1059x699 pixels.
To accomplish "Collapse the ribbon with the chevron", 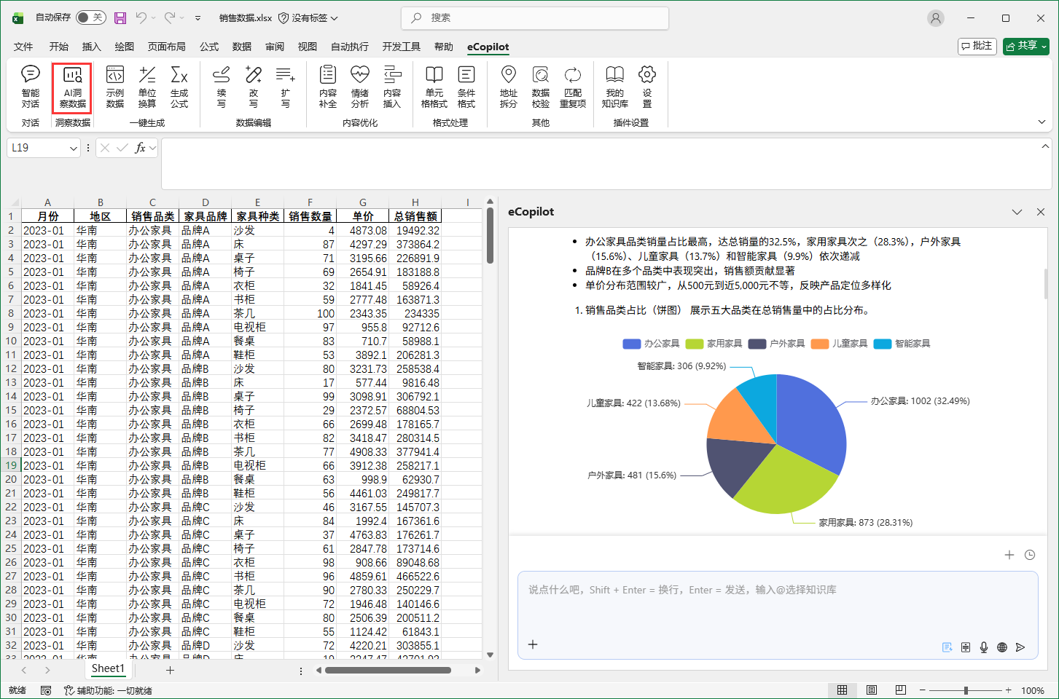I will point(1042,122).
